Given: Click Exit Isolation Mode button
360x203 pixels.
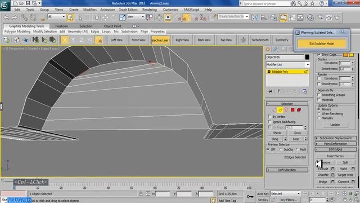Looking at the screenshot, I should pyautogui.click(x=321, y=43).
